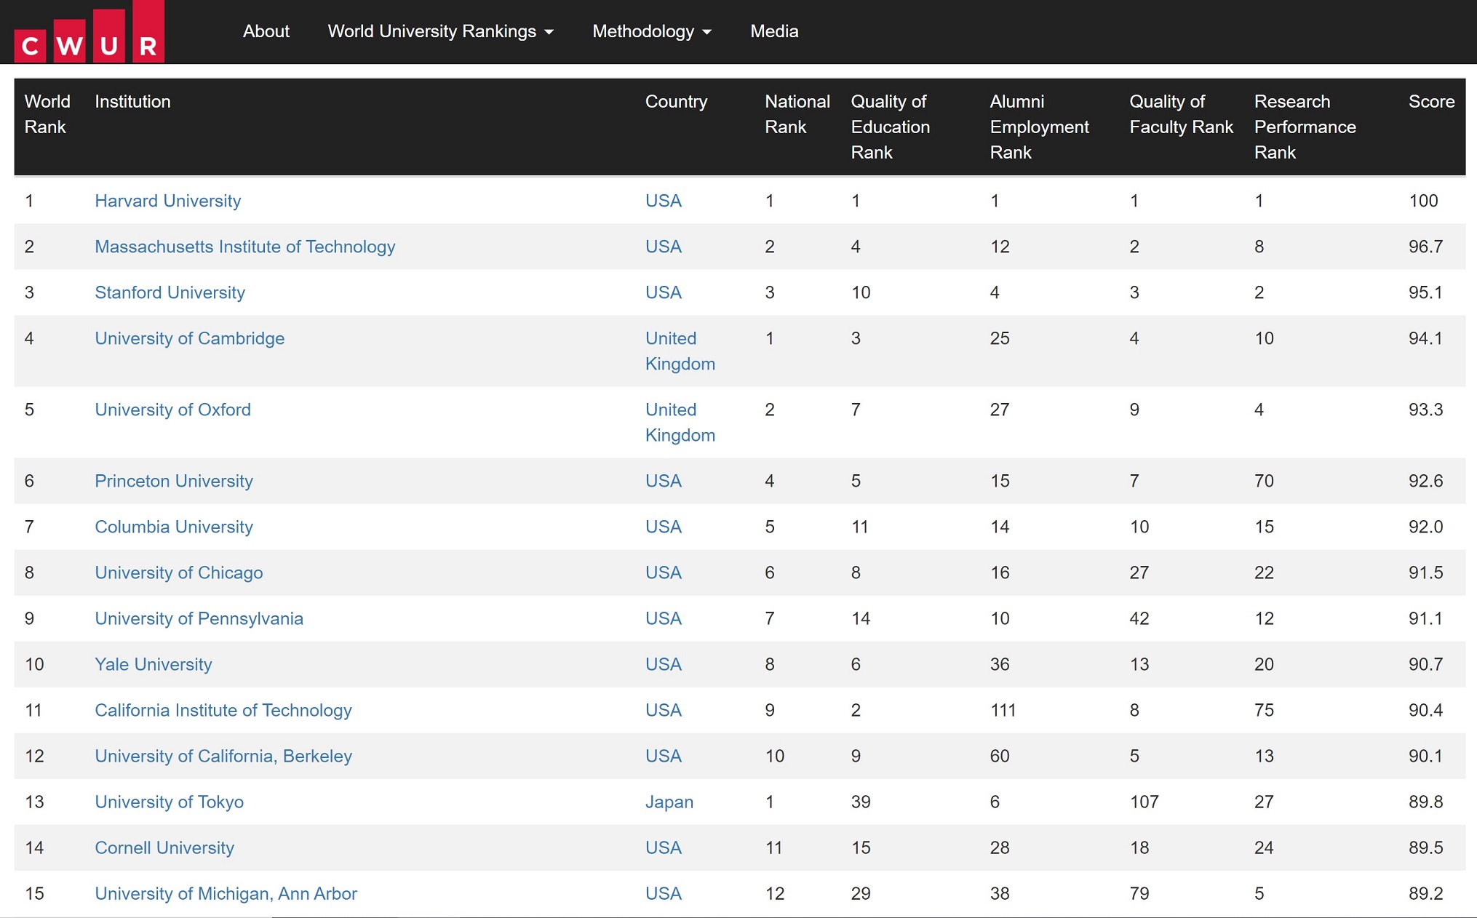Click USA link in Michigan row

coord(664,893)
